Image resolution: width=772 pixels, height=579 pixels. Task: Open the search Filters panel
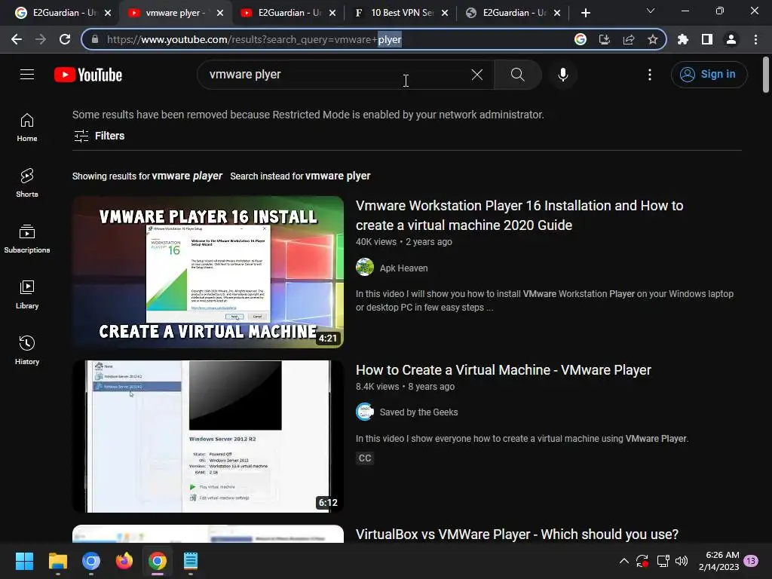(x=99, y=136)
